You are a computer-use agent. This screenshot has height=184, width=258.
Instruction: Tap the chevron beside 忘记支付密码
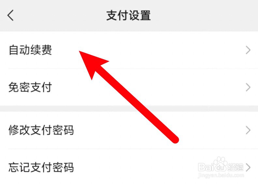248,168
